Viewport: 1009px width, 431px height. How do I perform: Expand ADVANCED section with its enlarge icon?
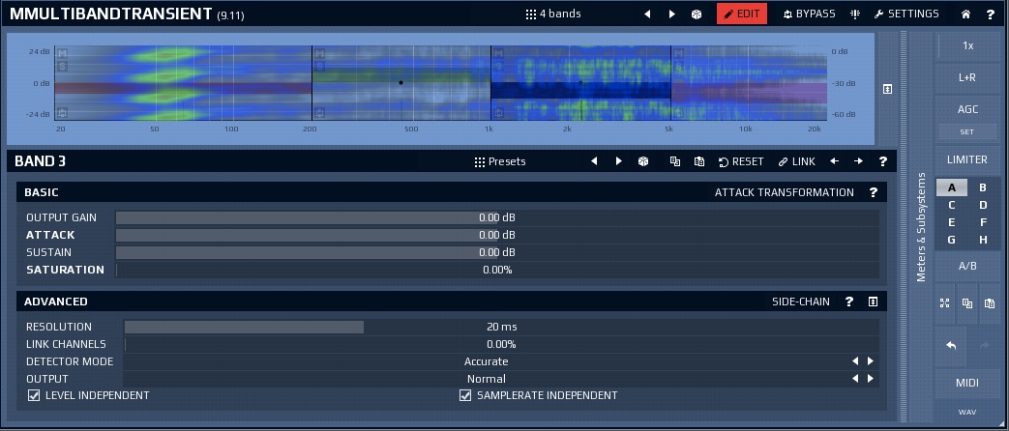point(874,302)
